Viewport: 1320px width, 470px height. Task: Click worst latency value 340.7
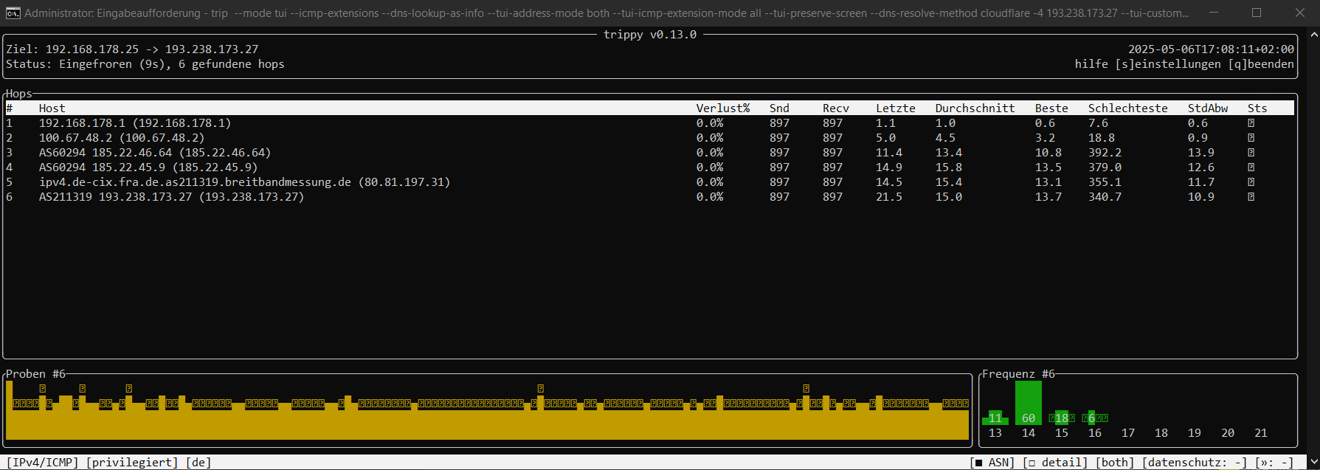tap(1105, 197)
